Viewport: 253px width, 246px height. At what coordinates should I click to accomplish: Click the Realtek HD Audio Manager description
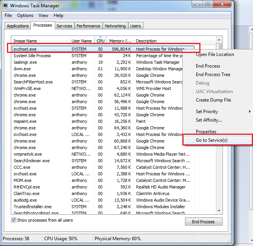pyautogui.click(x=161, y=187)
